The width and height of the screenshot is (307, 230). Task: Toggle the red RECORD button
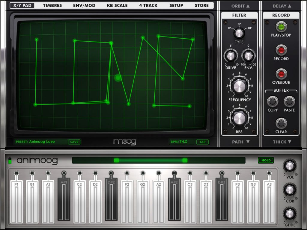(x=281, y=50)
